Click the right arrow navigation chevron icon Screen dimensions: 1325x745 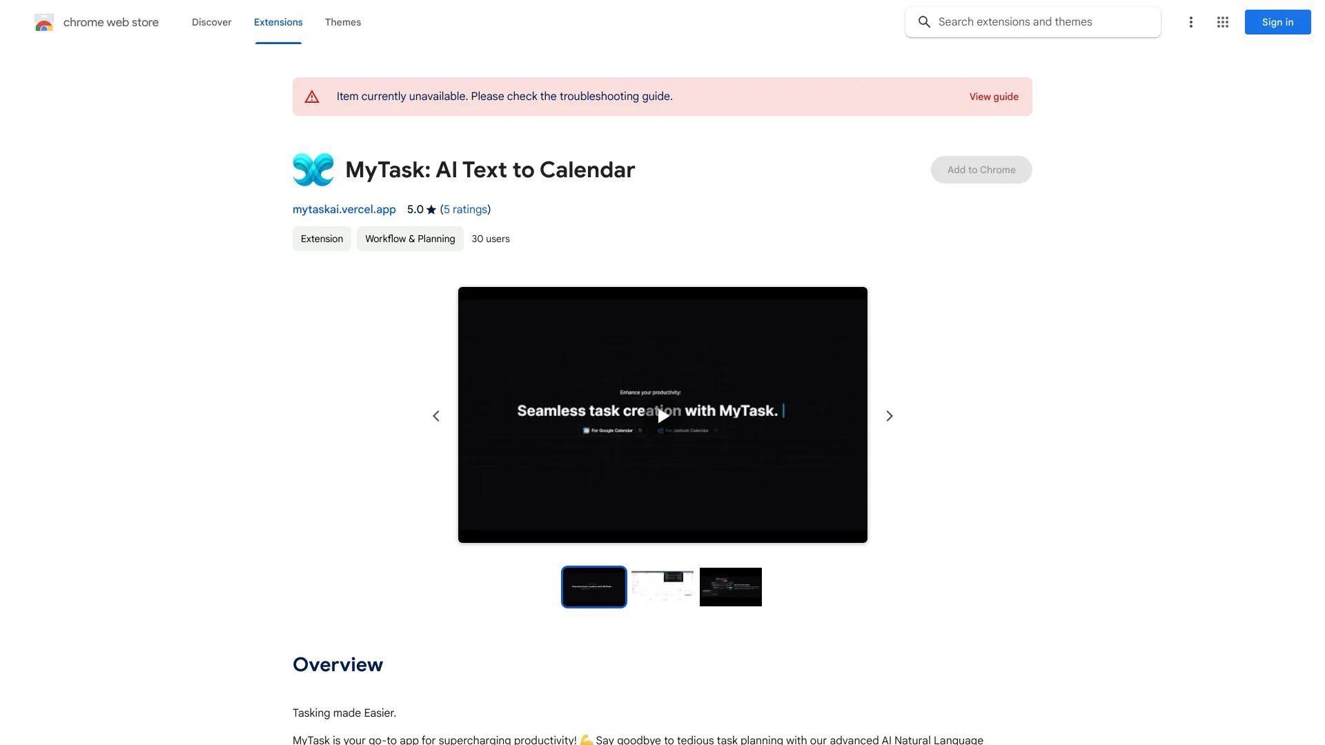click(x=889, y=417)
